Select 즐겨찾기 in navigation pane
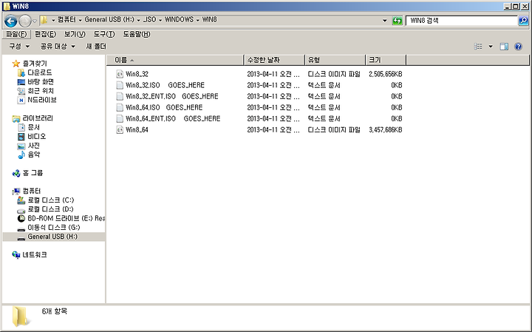This screenshot has height=332, width=532. 35,64
